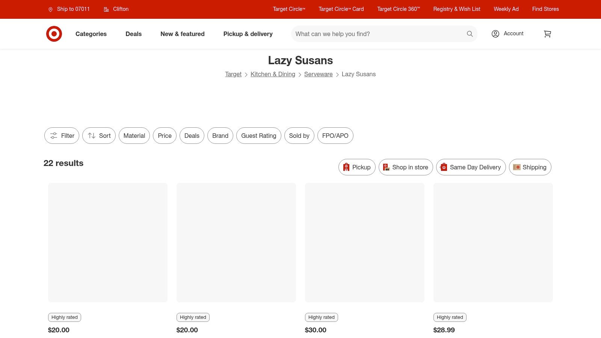Screen dimensions: 601x338
Task: Open product image priced $28.99
Action: tap(493, 243)
